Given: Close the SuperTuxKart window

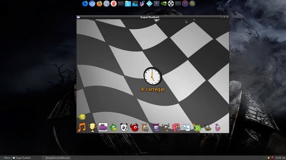Looking at the screenshot, I should [227, 17].
